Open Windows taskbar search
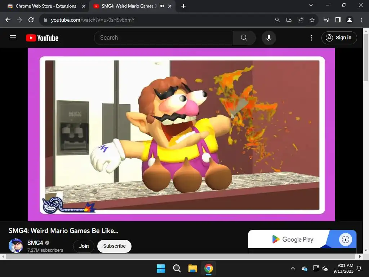The height and width of the screenshot is (277, 369). [177, 268]
